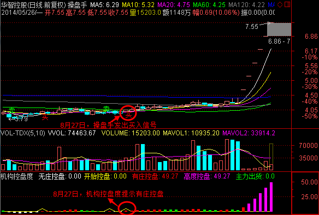Click the 3.79 low price arrow marker
The height and width of the screenshot is (215, 319).
pos(18,119)
